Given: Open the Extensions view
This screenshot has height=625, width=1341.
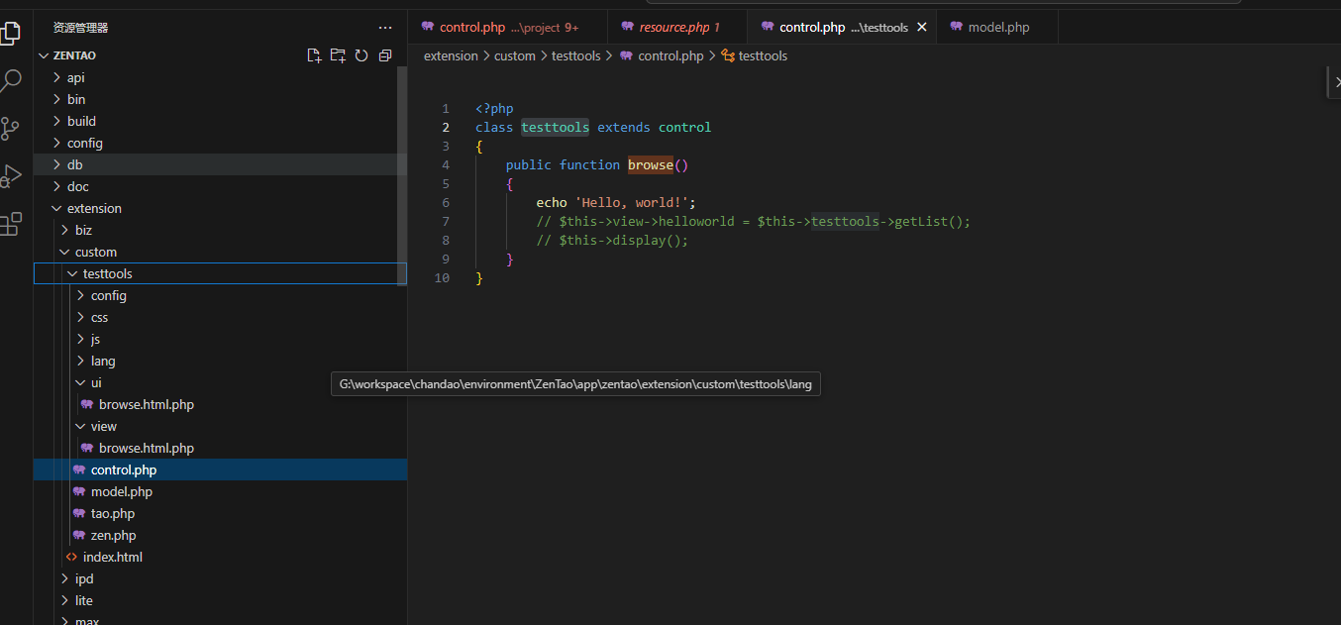Looking at the screenshot, I should 10,224.
